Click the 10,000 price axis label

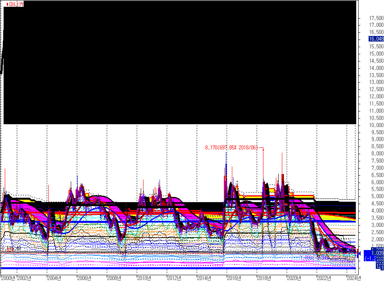377,125
